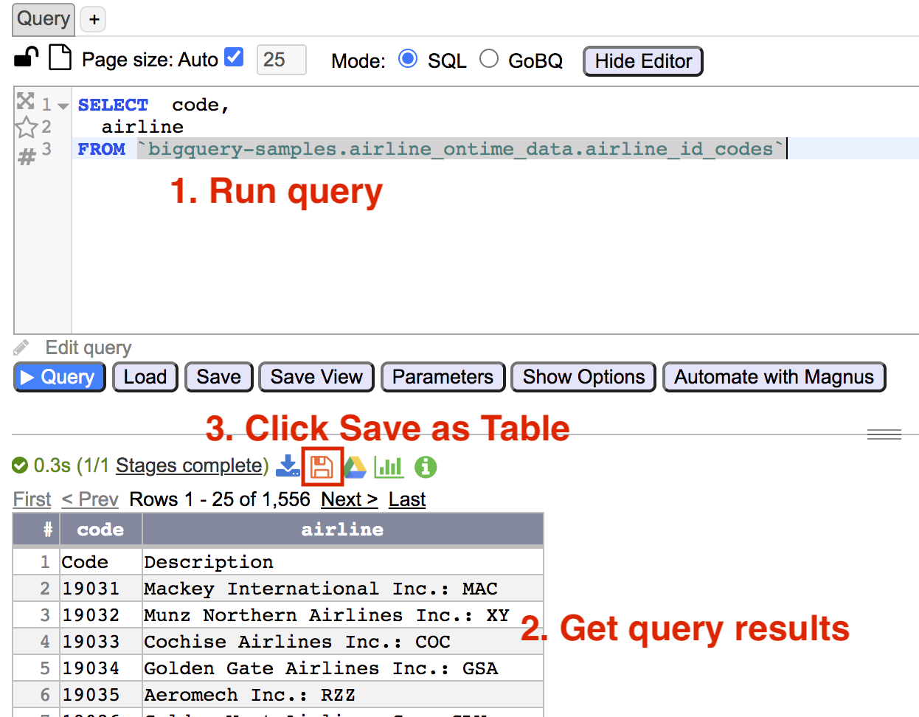The height and width of the screenshot is (717, 919).
Task: Add a new tab with plus button
Action: pyautogui.click(x=94, y=20)
